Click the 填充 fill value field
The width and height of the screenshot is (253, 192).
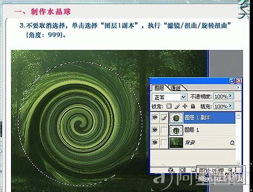[x=221, y=106]
